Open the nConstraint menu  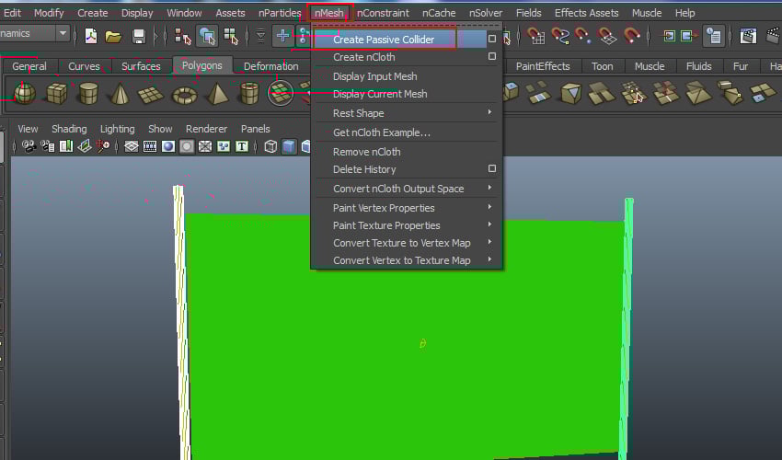coord(383,13)
